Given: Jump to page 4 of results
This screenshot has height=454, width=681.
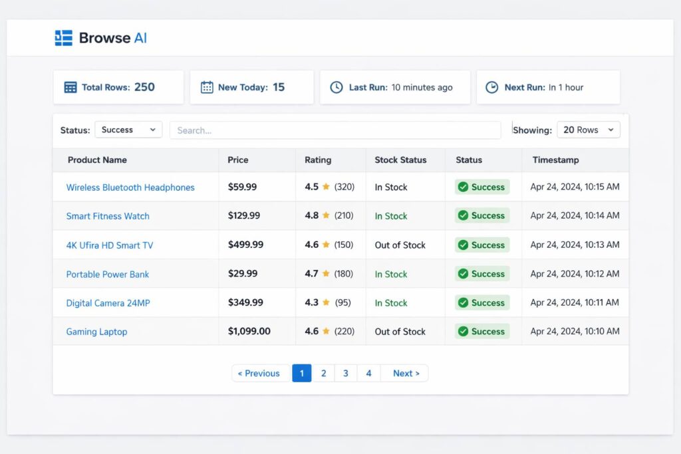Looking at the screenshot, I should pyautogui.click(x=368, y=373).
